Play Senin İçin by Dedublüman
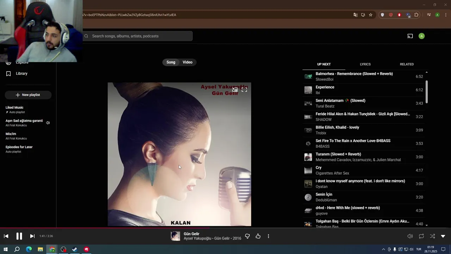The width and height of the screenshot is (451, 254). coord(364,197)
